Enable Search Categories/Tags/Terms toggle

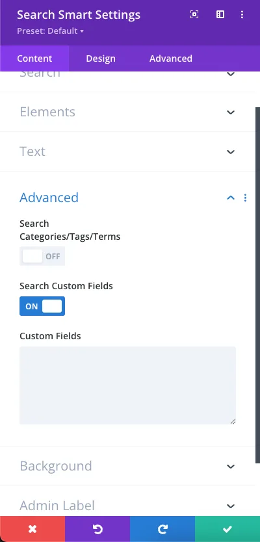coord(42,256)
